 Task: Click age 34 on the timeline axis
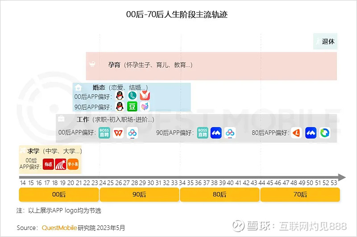pyautogui.click(x=182, y=183)
